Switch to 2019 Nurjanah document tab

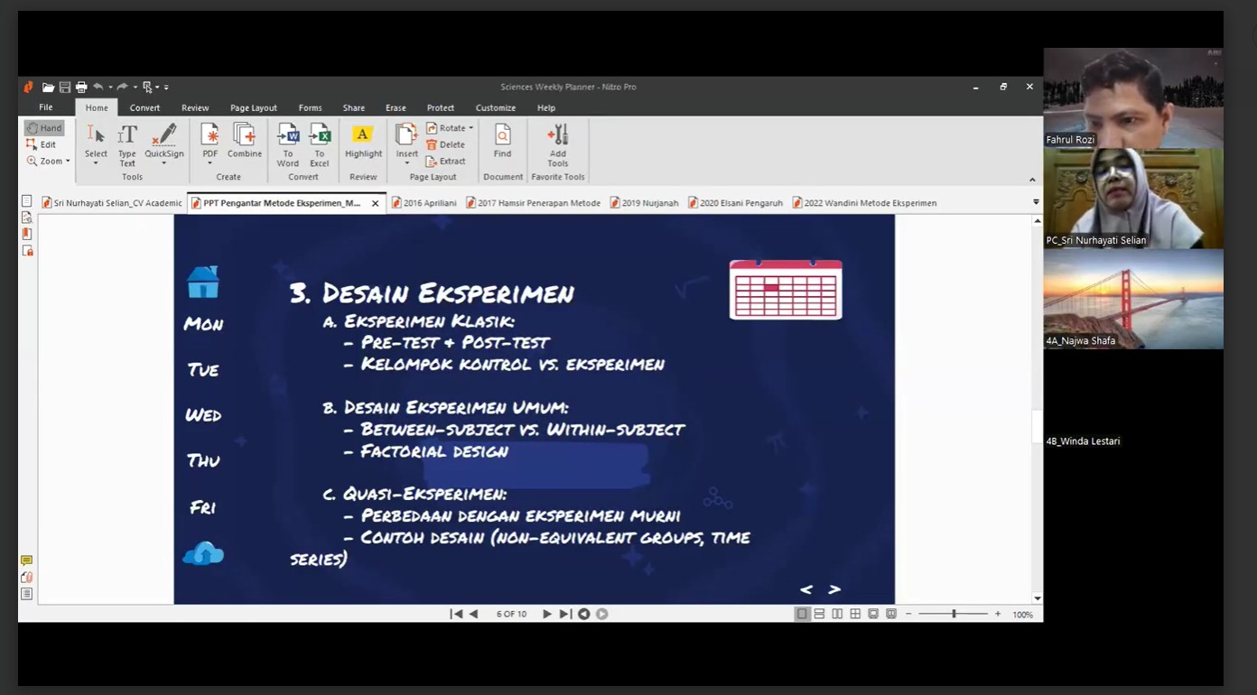[x=644, y=203]
